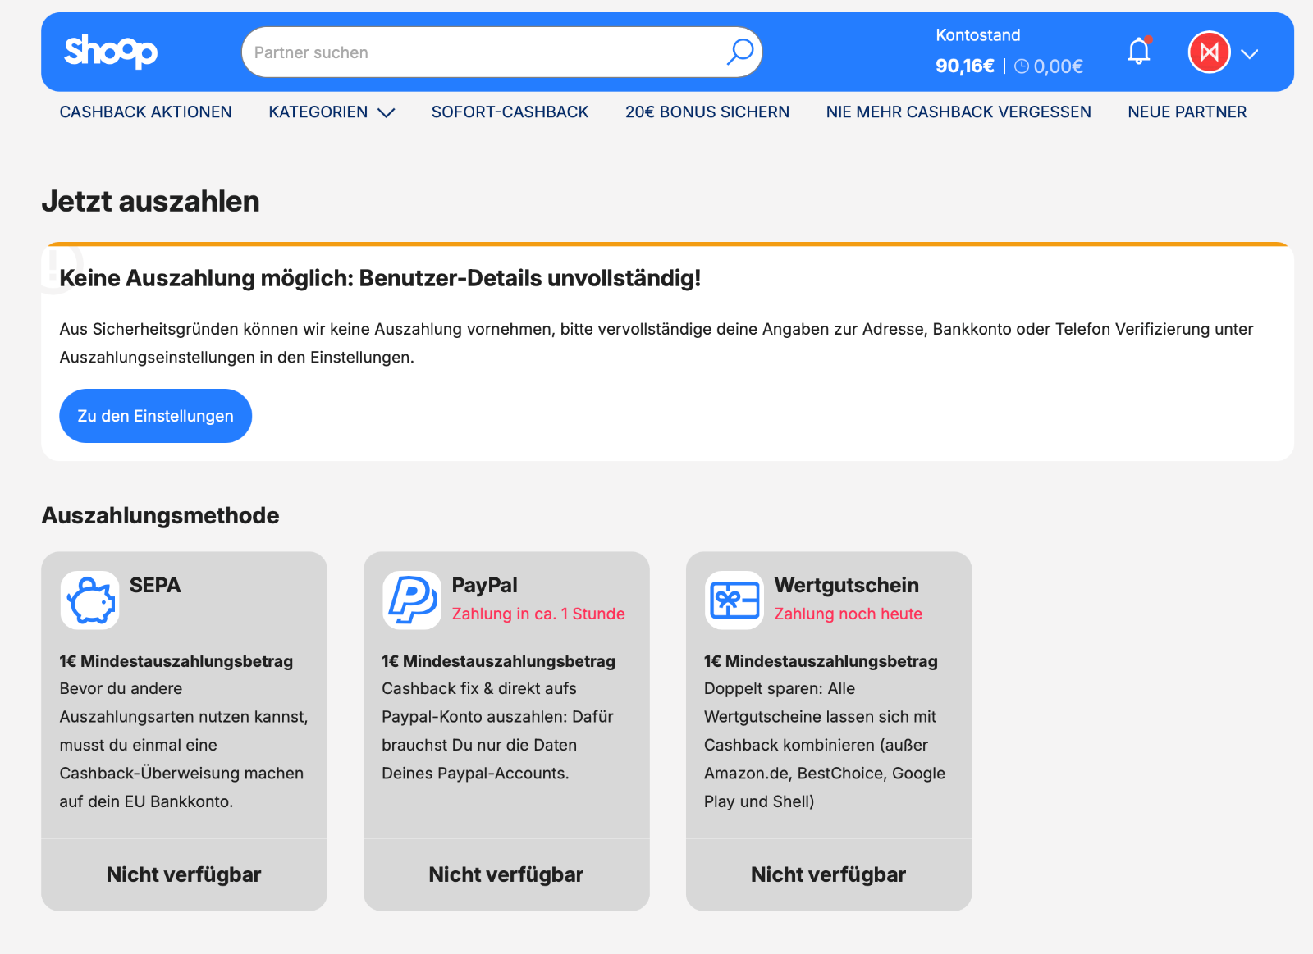Click the Wertgutschein voucher icon
The height and width of the screenshot is (954, 1313).
click(x=734, y=600)
